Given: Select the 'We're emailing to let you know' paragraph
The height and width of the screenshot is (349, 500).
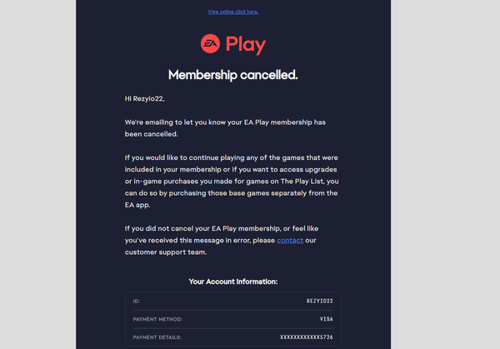Looking at the screenshot, I should [224, 122].
